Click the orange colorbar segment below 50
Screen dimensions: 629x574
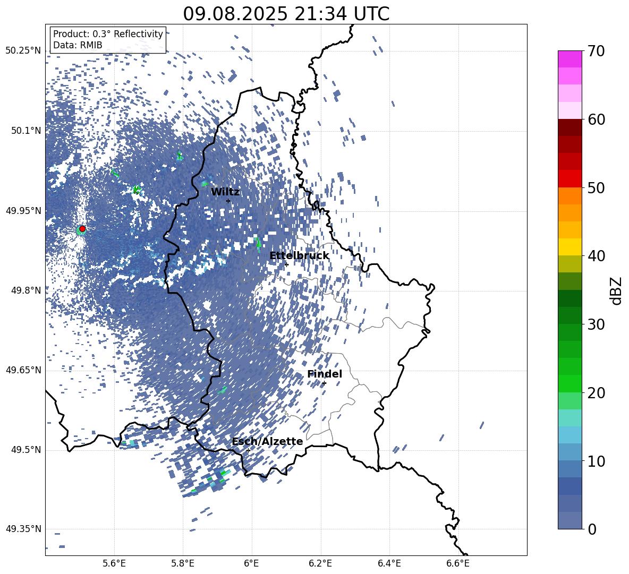570,196
